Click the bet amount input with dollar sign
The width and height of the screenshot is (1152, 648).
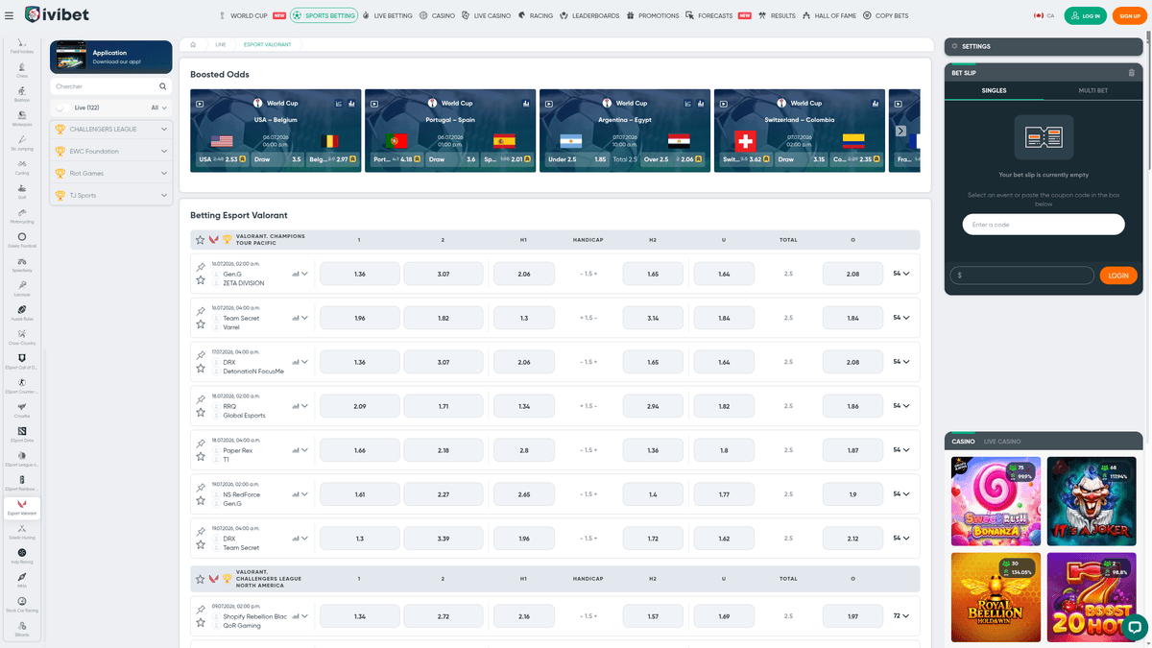[1021, 276]
